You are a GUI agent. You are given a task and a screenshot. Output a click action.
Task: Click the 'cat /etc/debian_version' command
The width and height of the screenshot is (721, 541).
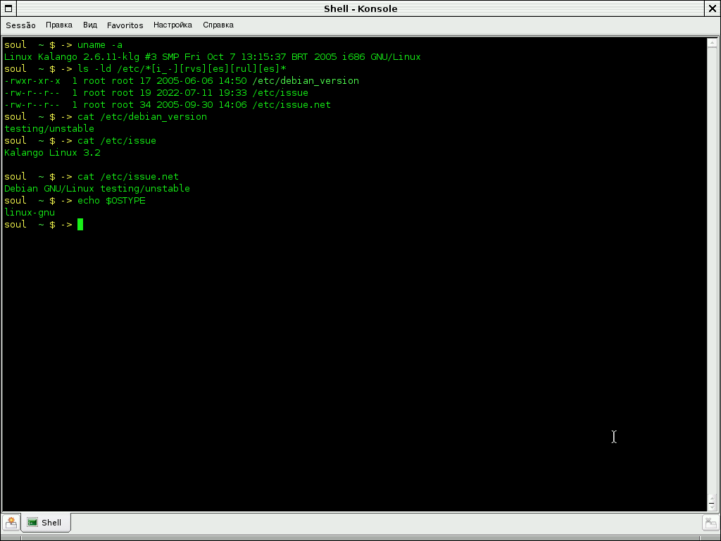click(x=142, y=116)
